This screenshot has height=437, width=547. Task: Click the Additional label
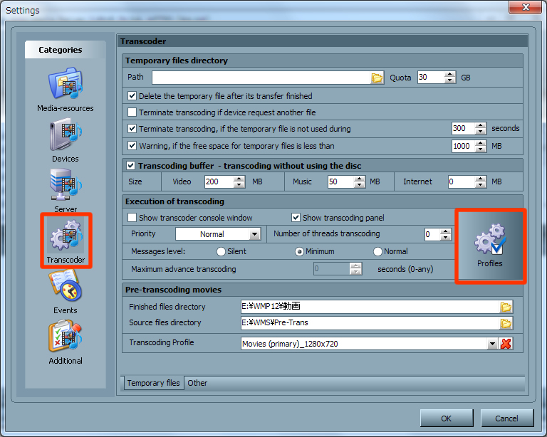(x=66, y=361)
